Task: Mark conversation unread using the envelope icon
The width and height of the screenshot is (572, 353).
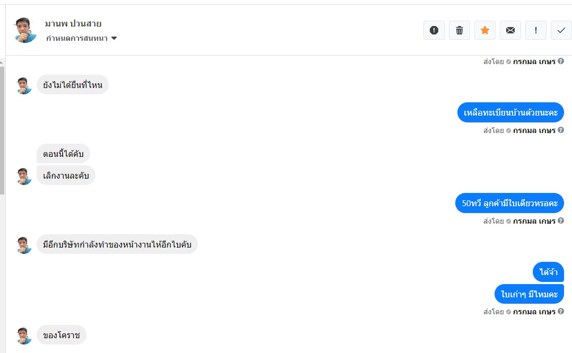Action: pyautogui.click(x=510, y=30)
